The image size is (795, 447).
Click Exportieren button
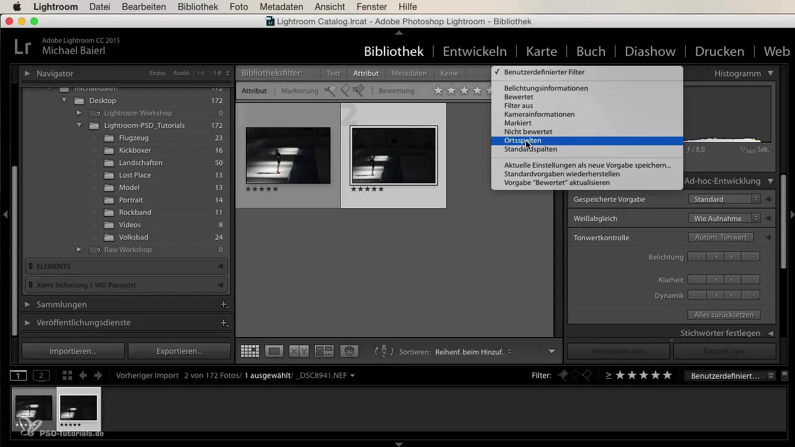tap(179, 351)
